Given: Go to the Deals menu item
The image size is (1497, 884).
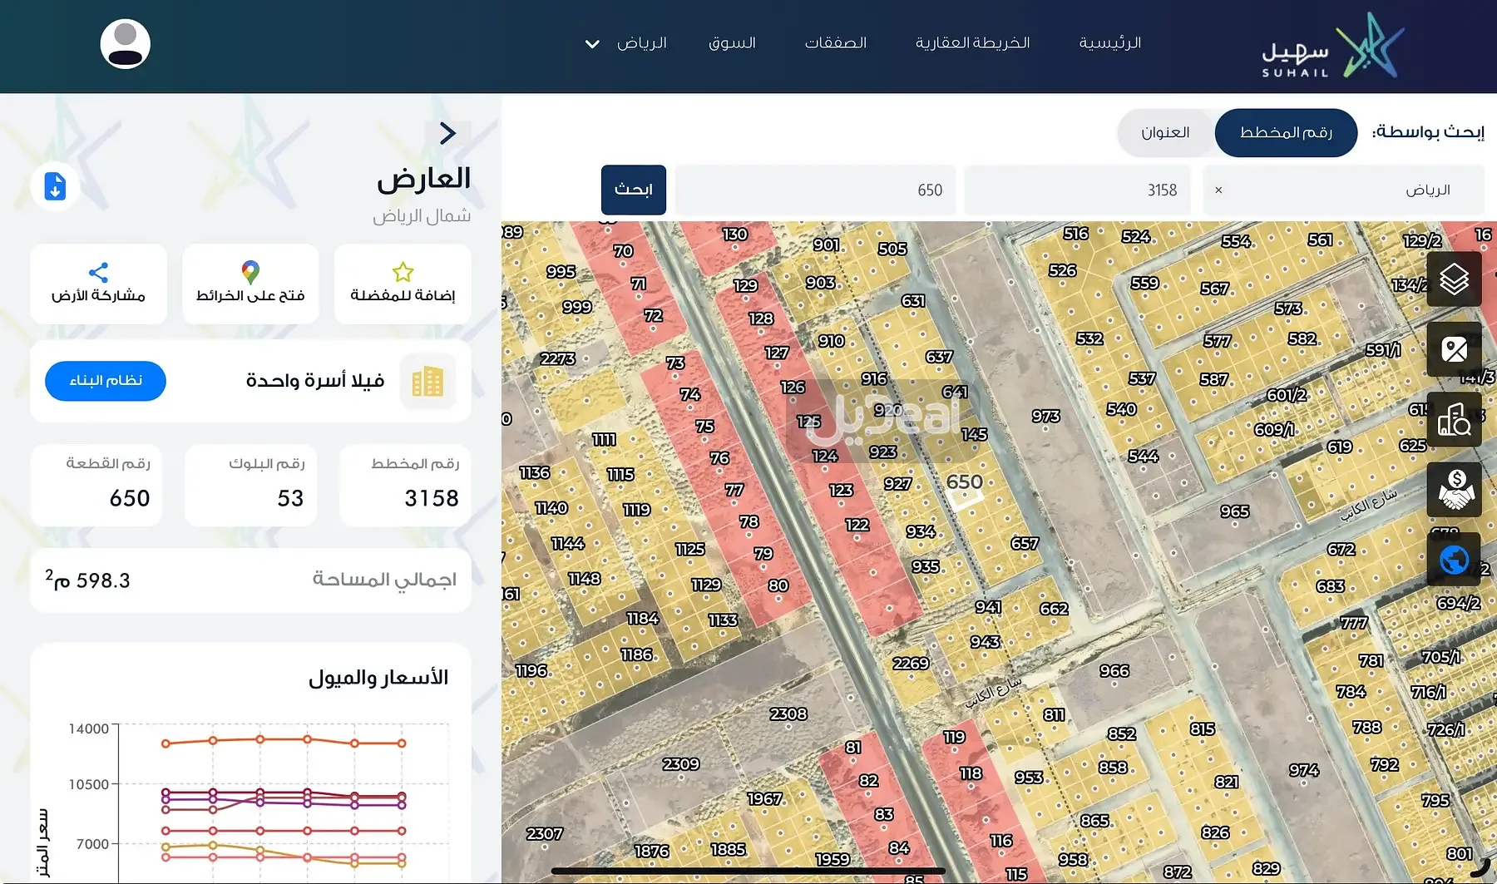Looking at the screenshot, I should tap(835, 43).
